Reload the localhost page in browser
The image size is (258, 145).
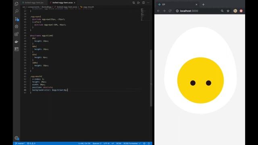coord(170,11)
